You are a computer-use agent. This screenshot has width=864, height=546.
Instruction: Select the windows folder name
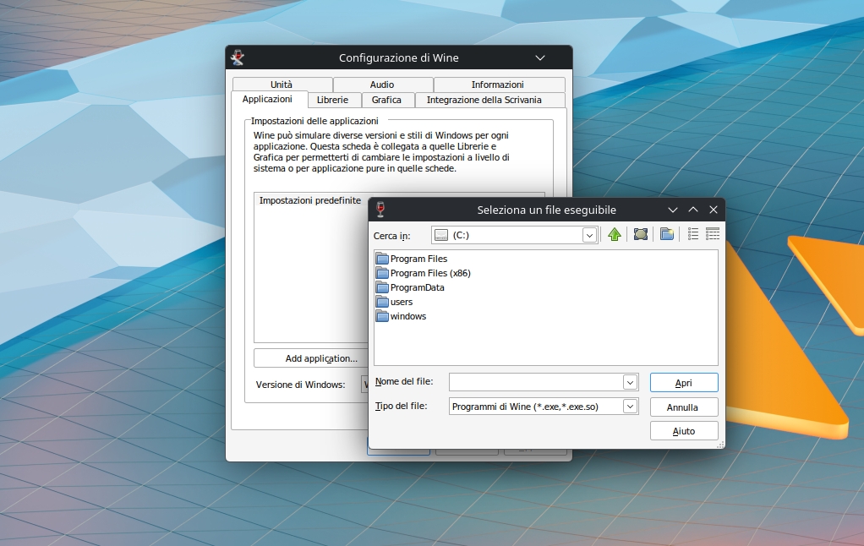[x=408, y=316]
